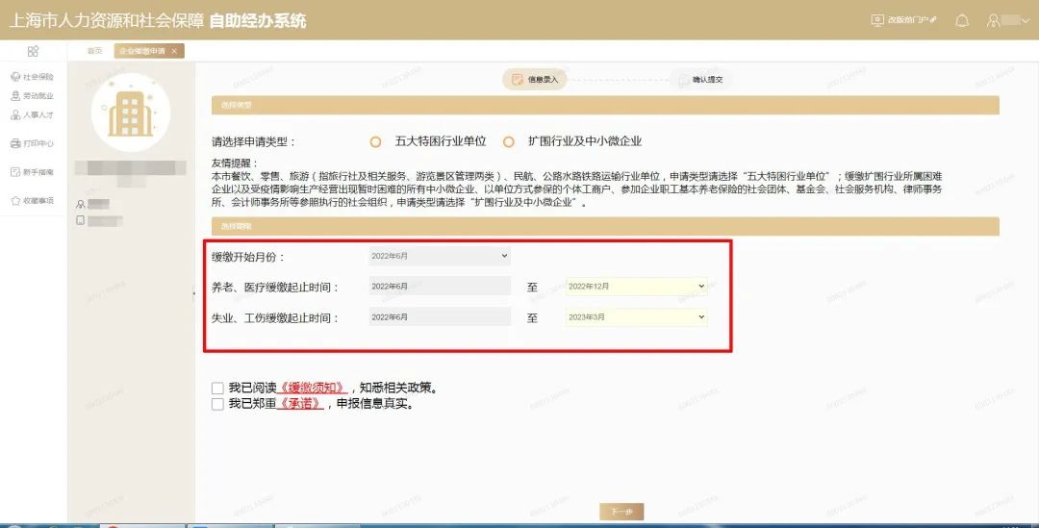Click the notification bell icon
Screen dimensions: 1039x528
click(961, 20)
